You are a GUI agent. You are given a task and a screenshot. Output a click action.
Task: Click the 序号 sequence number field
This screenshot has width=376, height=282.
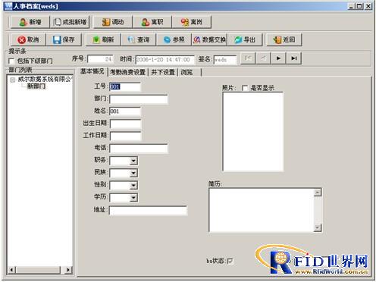(100, 59)
